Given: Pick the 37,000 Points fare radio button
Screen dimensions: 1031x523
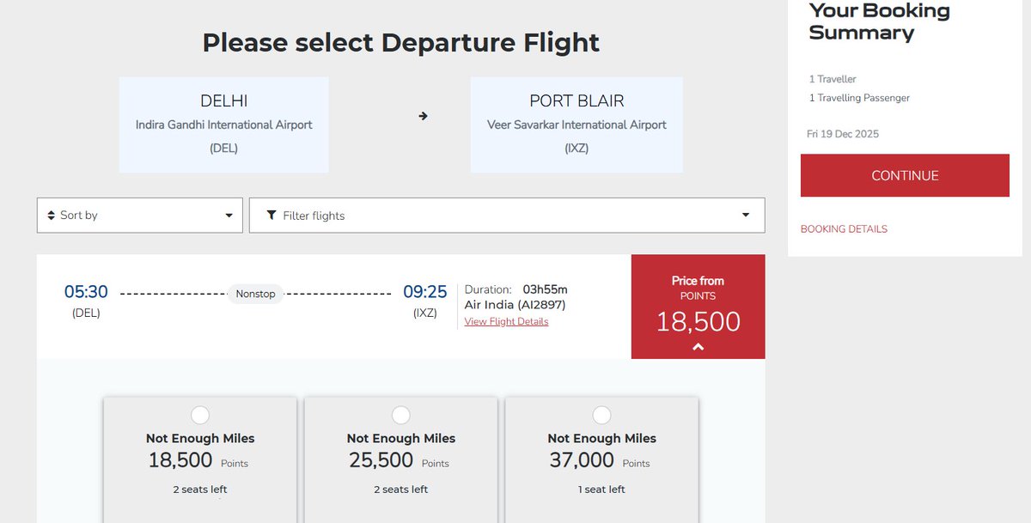Looking at the screenshot, I should coord(601,416).
